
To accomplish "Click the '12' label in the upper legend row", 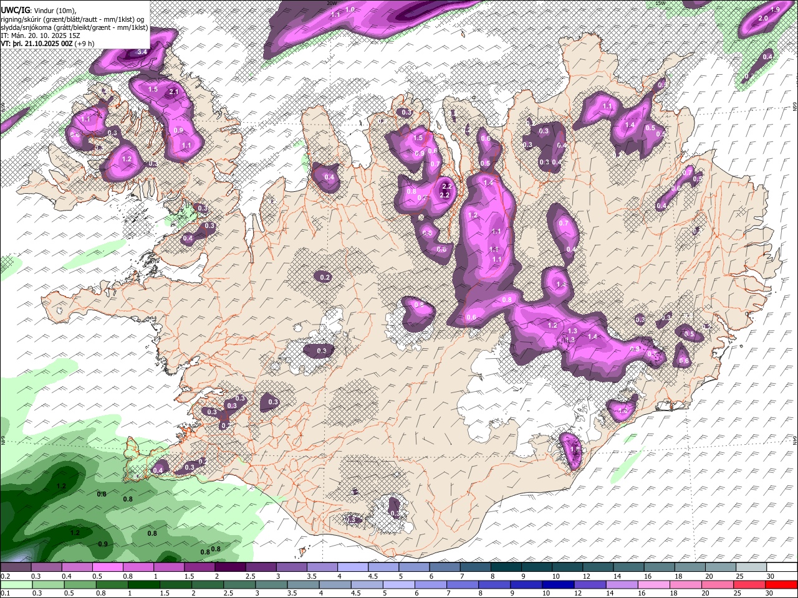I will tap(587, 576).
